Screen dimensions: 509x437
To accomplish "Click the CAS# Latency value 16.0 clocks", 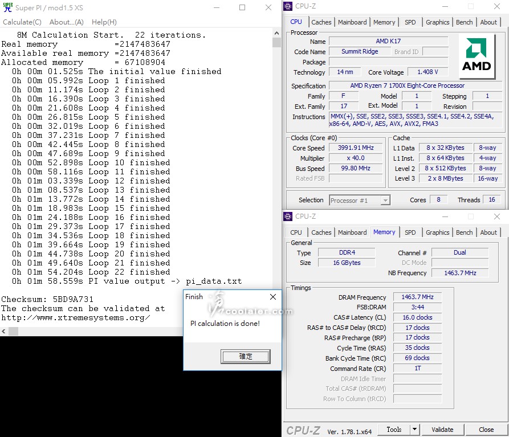I will coord(417,317).
